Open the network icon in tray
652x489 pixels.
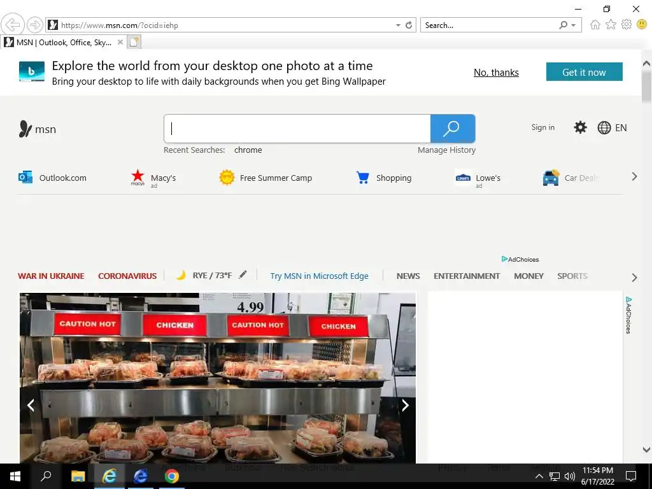point(555,476)
